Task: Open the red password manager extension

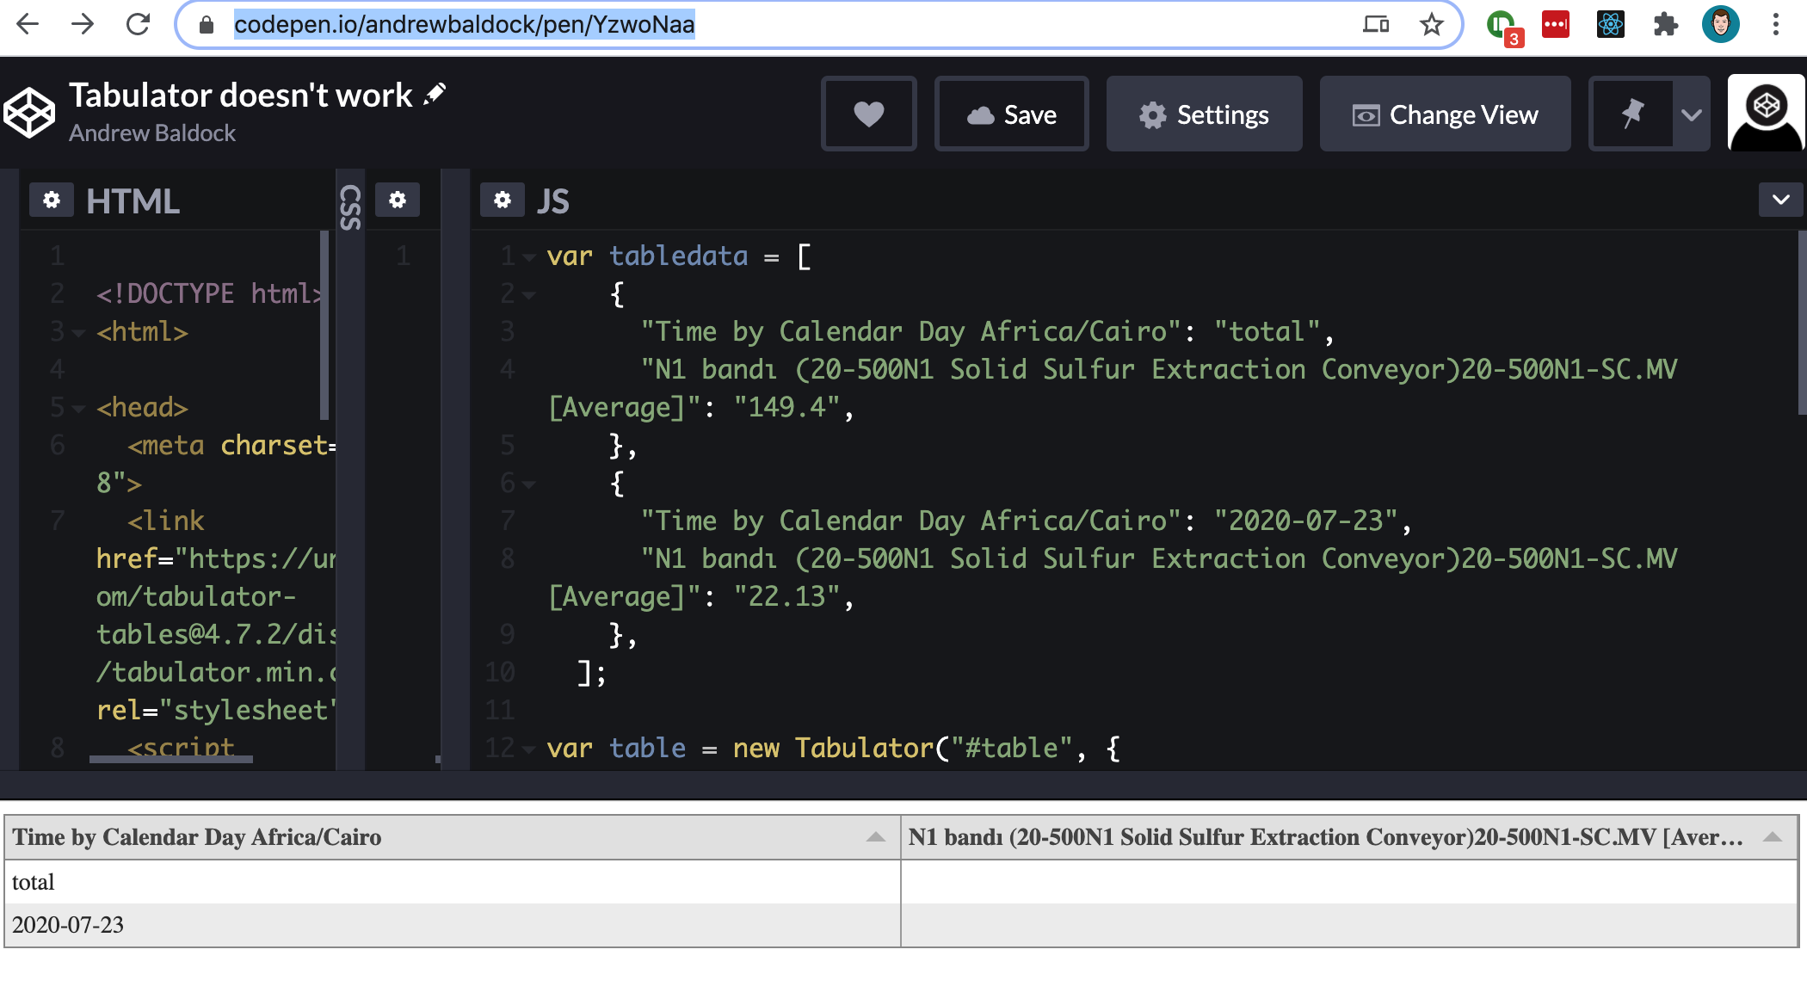Action: coord(1556,24)
